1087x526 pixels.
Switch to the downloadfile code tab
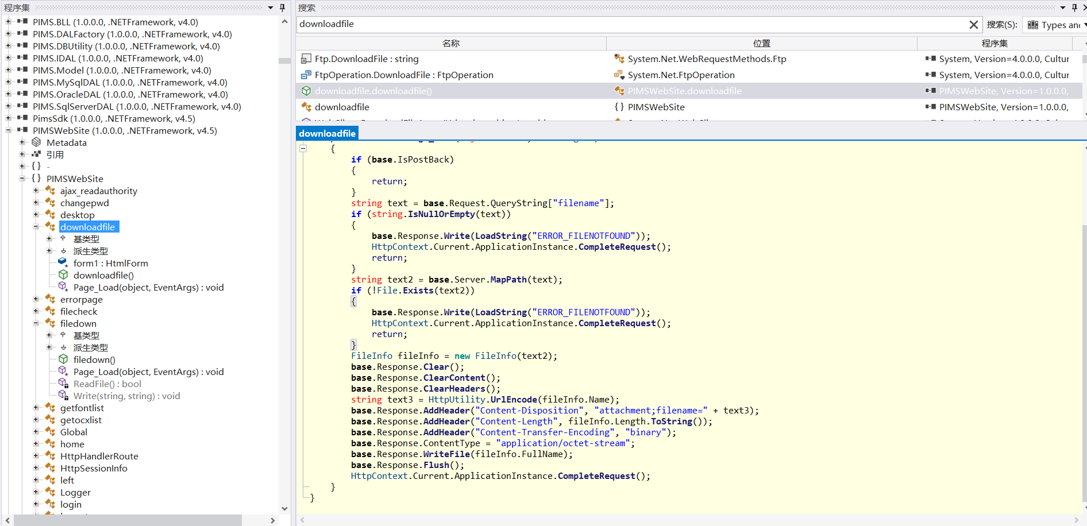click(x=327, y=133)
